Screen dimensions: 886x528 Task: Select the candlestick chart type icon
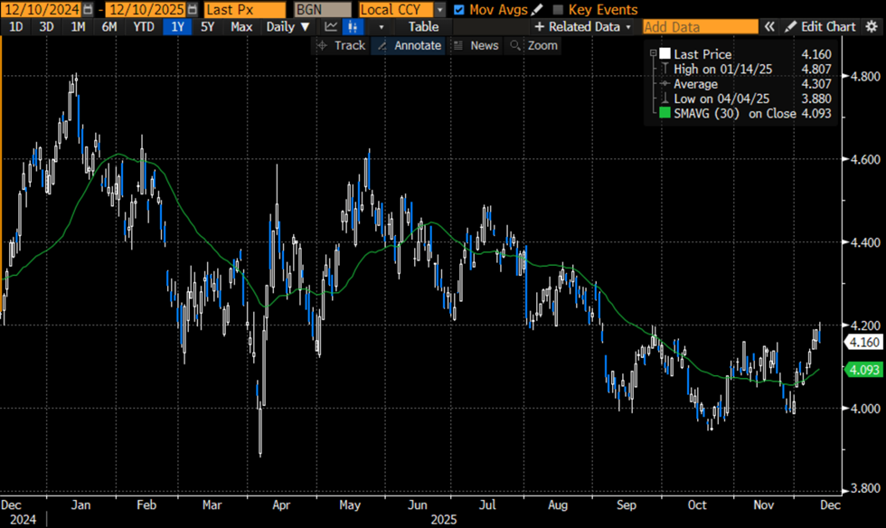[x=352, y=27]
